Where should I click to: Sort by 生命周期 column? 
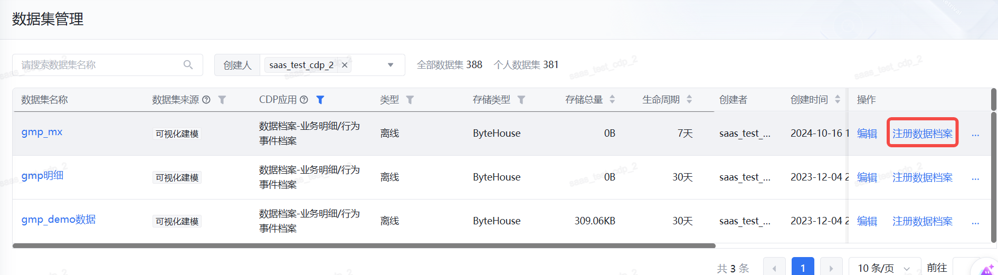tap(689, 99)
